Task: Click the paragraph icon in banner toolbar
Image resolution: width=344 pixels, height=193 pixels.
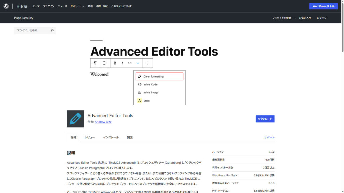Action: pyautogui.click(x=95, y=63)
